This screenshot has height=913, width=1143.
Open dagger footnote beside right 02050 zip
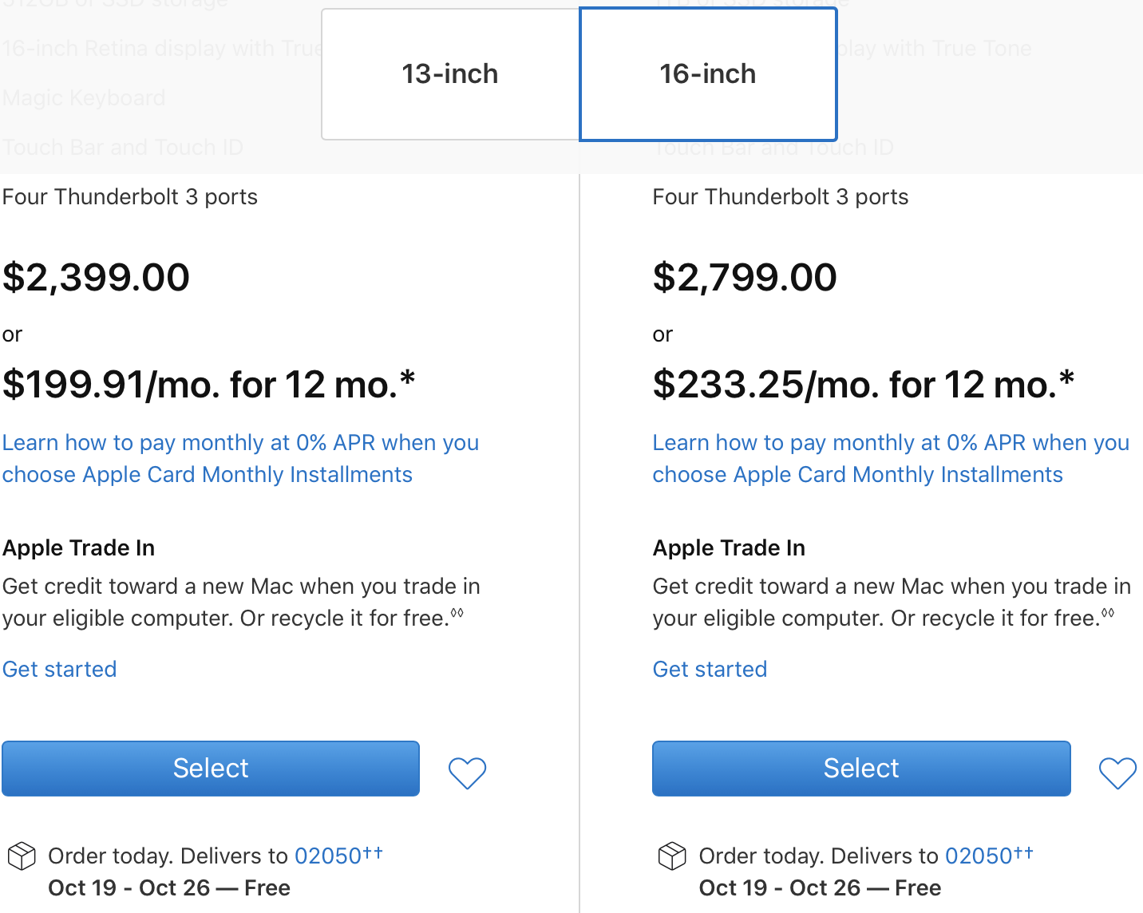(x=1024, y=852)
